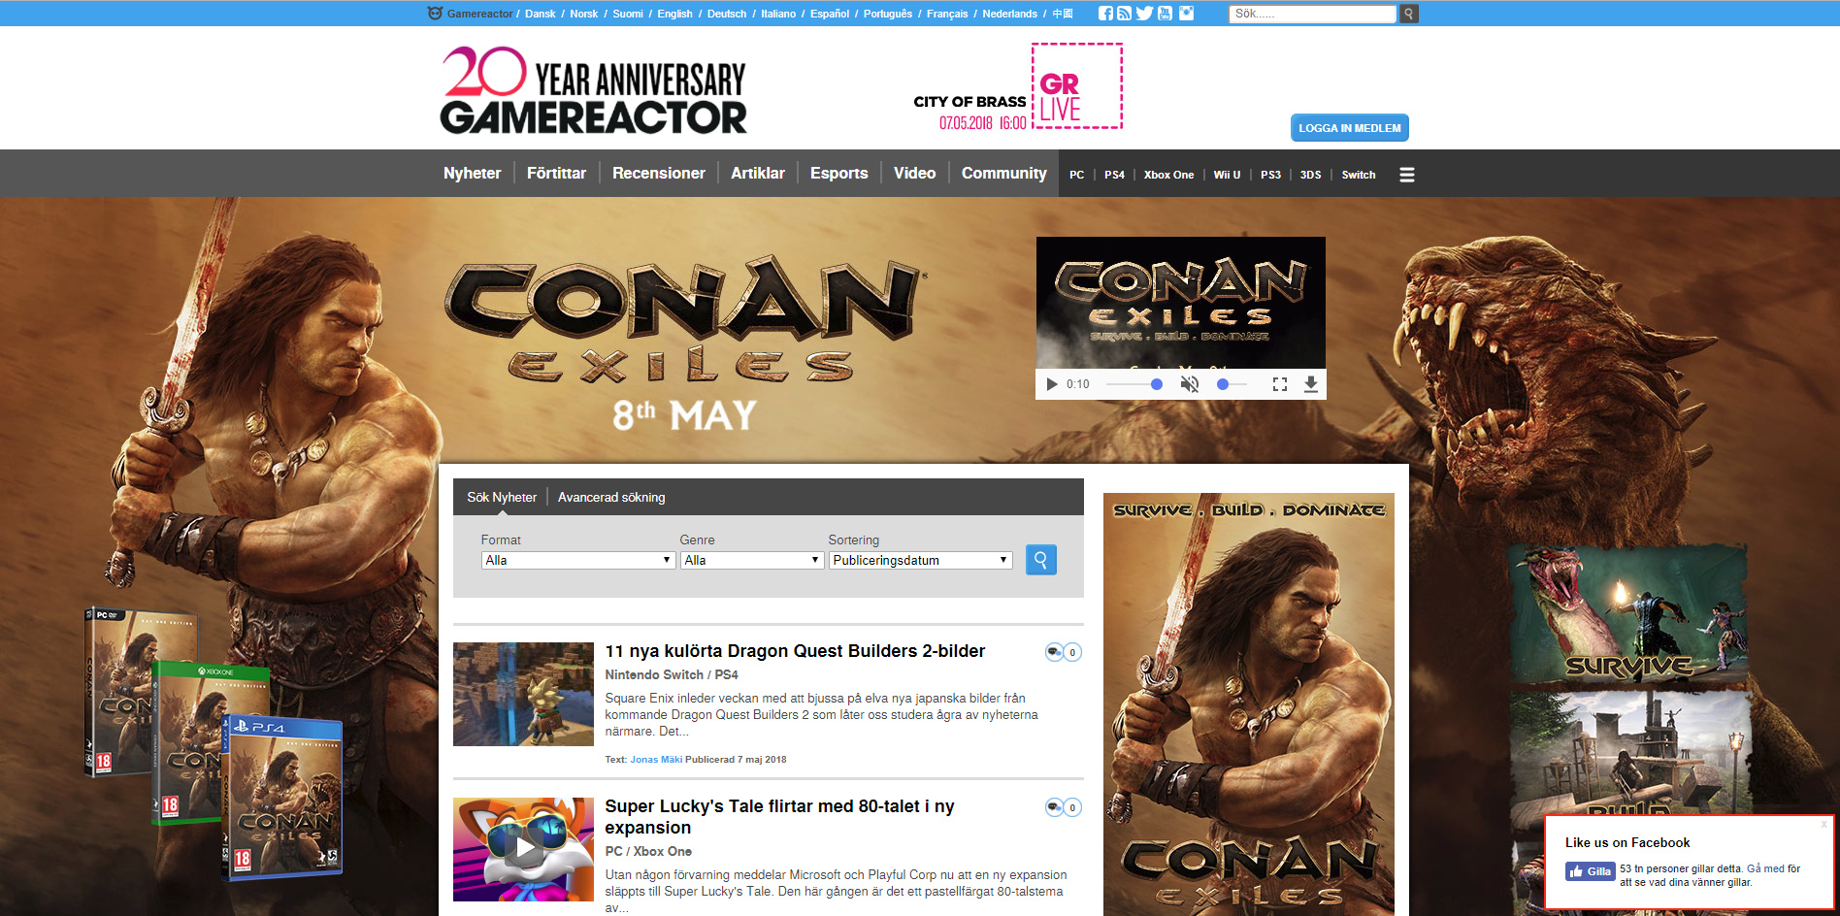Click the blue news search button
1840x916 pixels.
[1040, 560]
